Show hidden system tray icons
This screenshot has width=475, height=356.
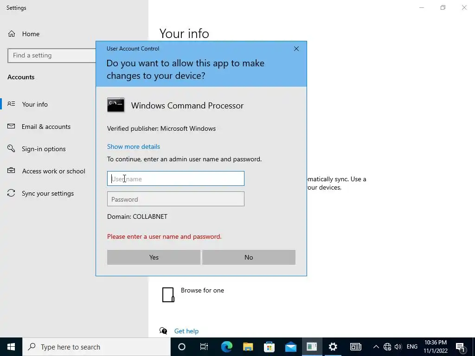376,347
